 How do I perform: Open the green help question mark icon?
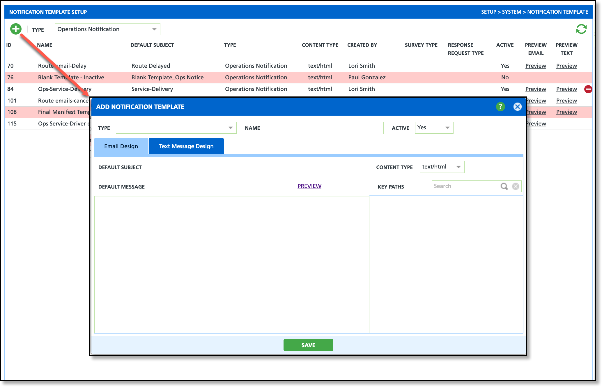[x=500, y=107]
